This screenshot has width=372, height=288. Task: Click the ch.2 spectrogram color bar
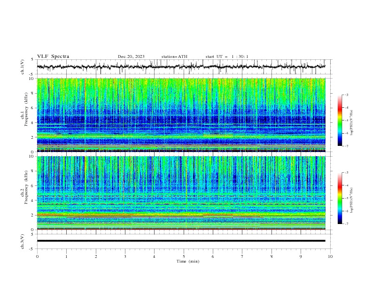(x=340, y=198)
